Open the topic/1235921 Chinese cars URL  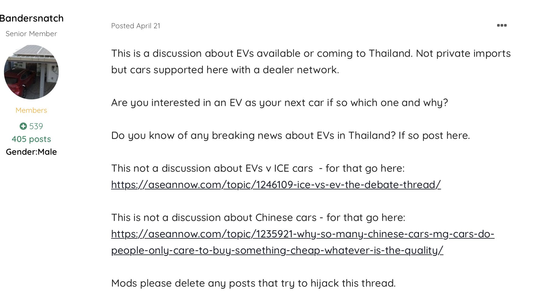pos(303,234)
